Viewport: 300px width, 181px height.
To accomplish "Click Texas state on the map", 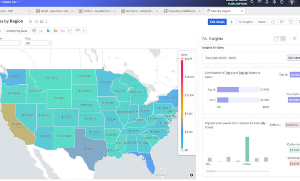I will click(x=88, y=149).
